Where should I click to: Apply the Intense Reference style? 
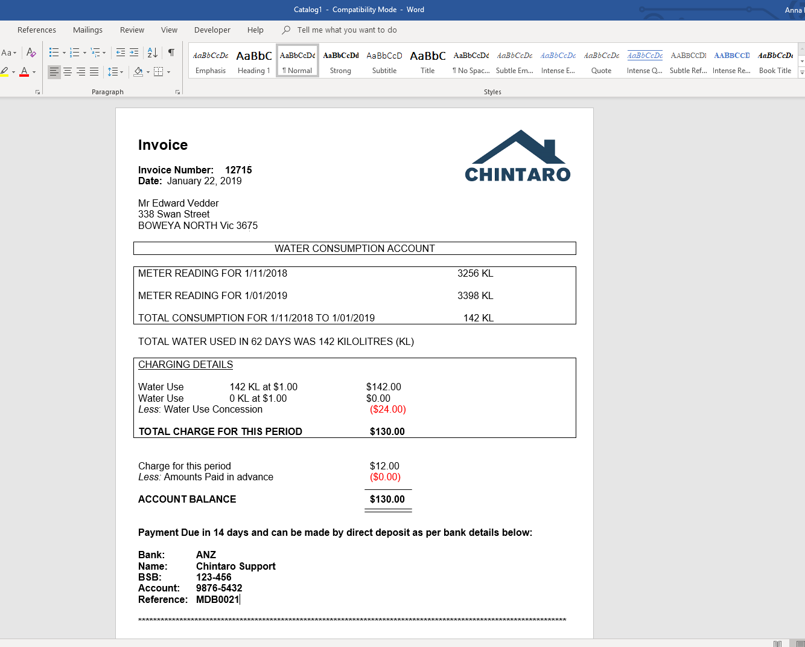(x=732, y=61)
